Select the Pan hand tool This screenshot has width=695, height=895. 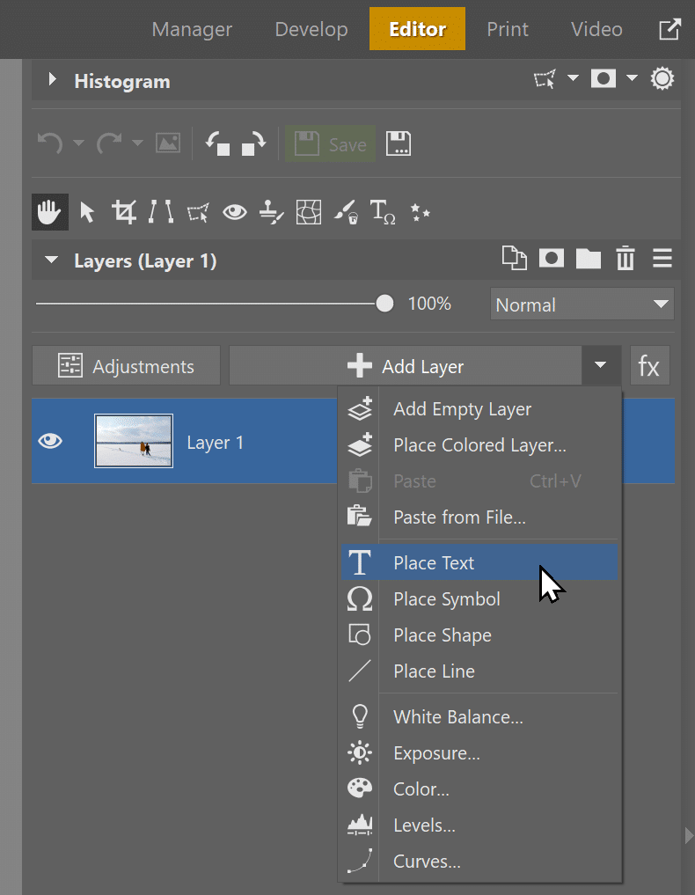[50, 212]
